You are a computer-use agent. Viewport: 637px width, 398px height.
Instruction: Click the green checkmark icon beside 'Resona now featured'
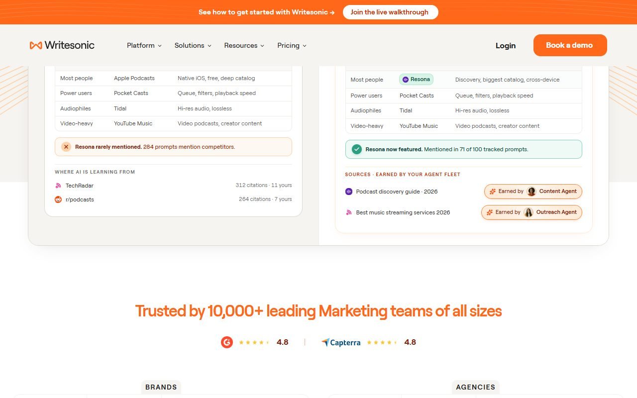(357, 149)
